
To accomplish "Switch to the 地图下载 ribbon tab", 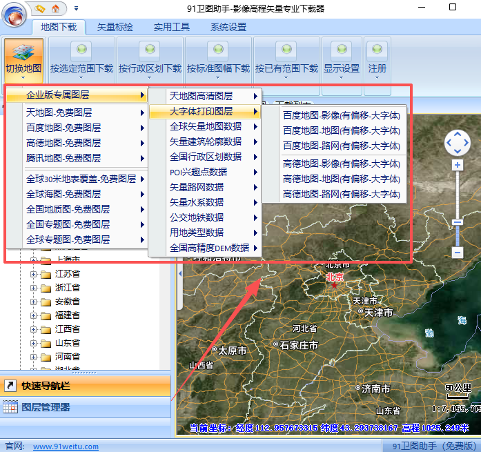I will point(59,27).
